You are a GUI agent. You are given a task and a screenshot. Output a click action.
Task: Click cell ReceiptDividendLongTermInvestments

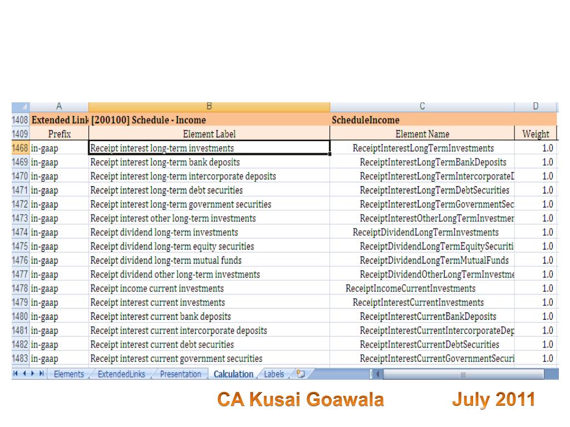pos(422,232)
